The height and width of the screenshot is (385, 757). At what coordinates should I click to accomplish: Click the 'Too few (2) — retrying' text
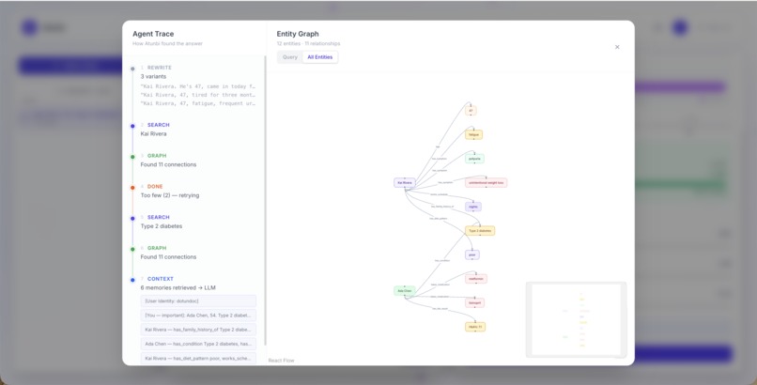click(x=170, y=195)
